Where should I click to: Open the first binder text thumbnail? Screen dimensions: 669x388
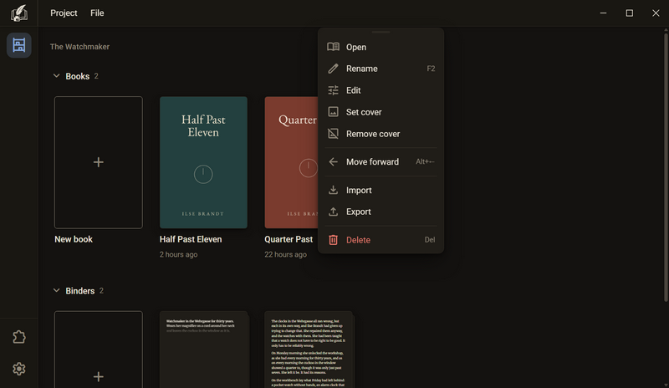coord(203,350)
